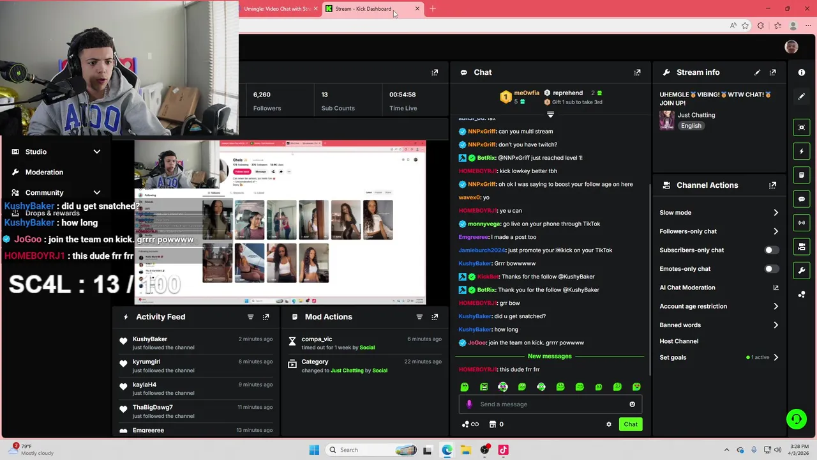Open AI Chat Moderation external link

coord(776,287)
